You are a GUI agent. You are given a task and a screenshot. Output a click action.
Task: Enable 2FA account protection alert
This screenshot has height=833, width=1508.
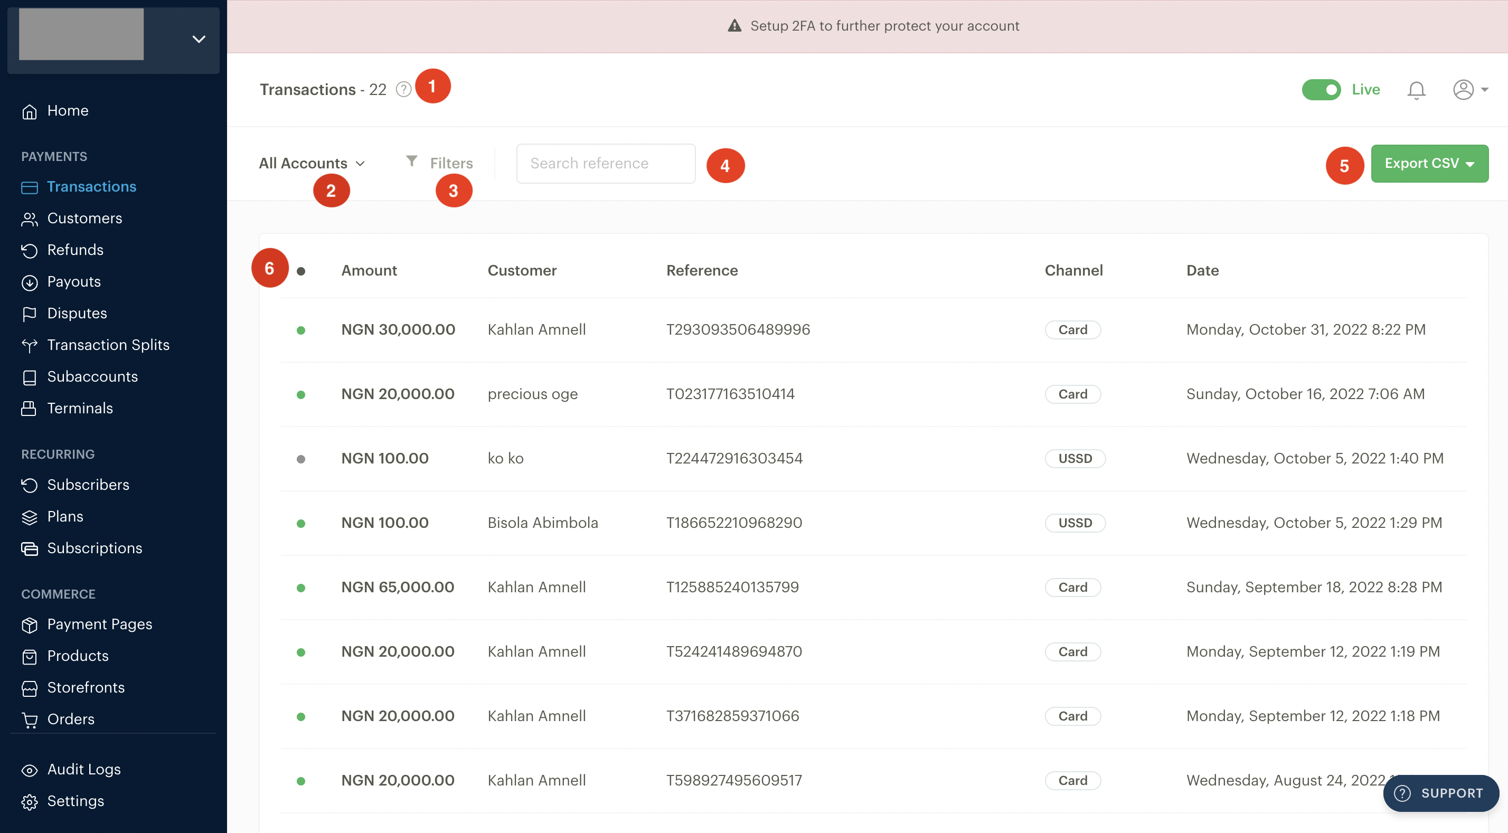click(x=876, y=26)
